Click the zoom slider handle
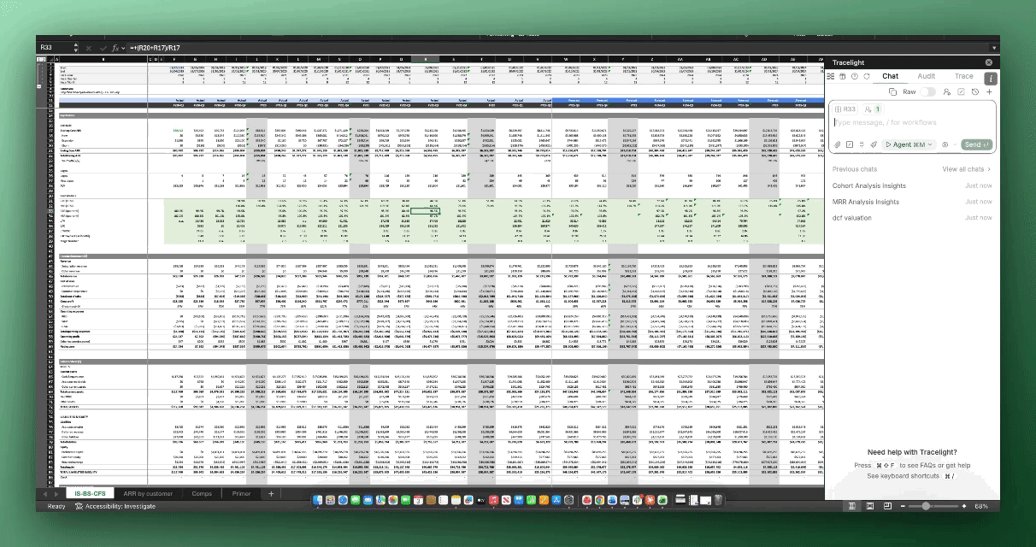This screenshot has width=1036, height=547. click(926, 506)
